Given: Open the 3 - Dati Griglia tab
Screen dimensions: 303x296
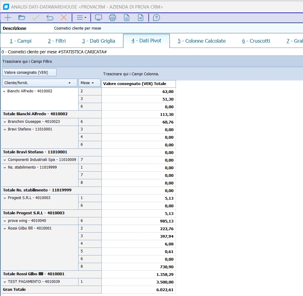Looking at the screenshot, I should click(x=98, y=41).
